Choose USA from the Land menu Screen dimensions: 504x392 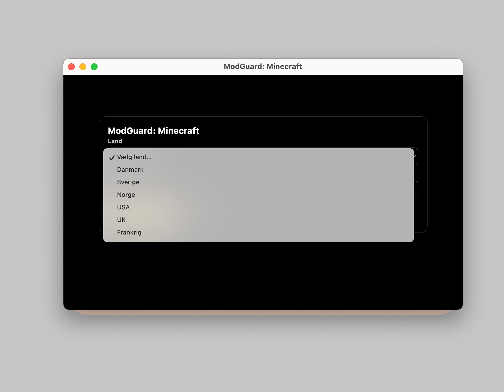point(258,207)
